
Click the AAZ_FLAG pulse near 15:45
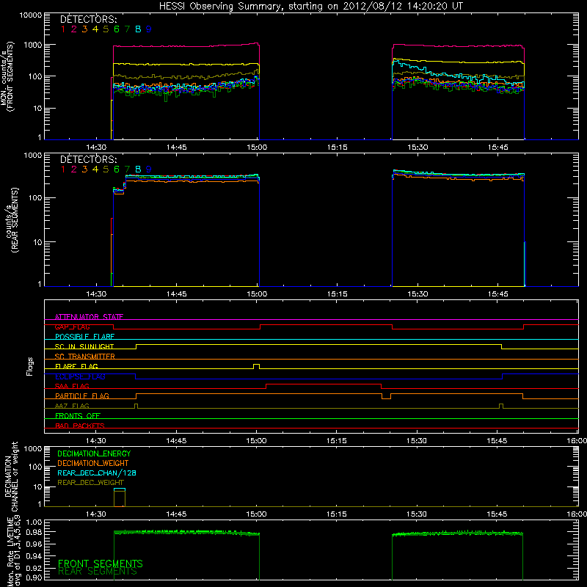tap(501, 406)
